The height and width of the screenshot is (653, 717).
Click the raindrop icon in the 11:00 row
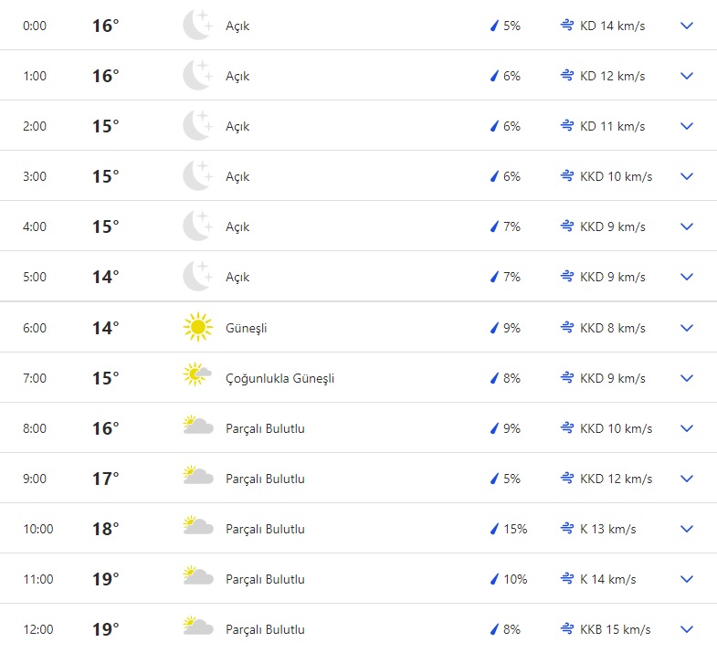pos(494,579)
